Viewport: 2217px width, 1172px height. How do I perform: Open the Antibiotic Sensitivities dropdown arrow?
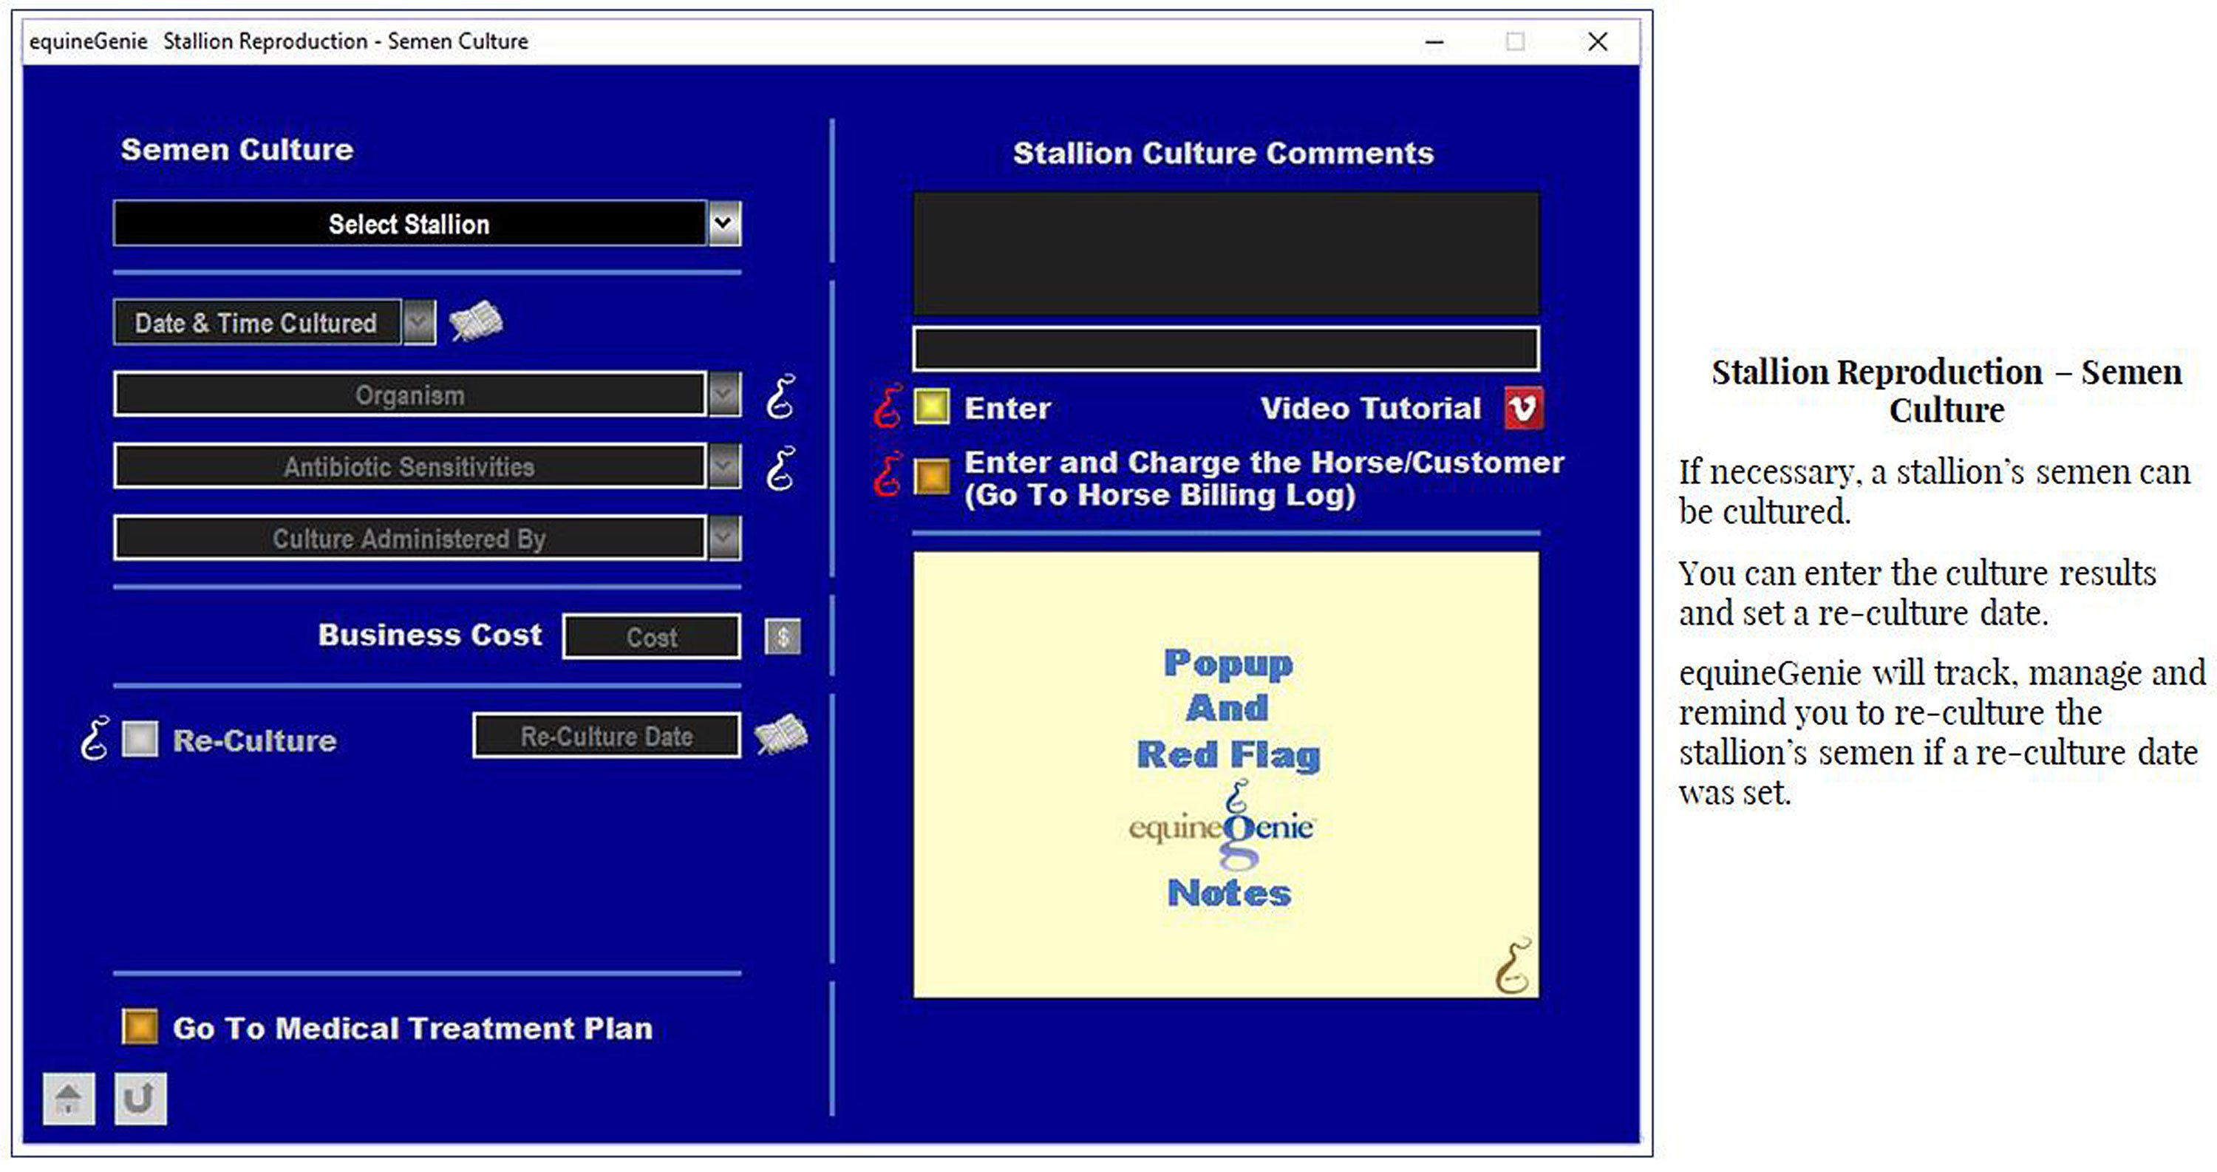[x=723, y=466]
